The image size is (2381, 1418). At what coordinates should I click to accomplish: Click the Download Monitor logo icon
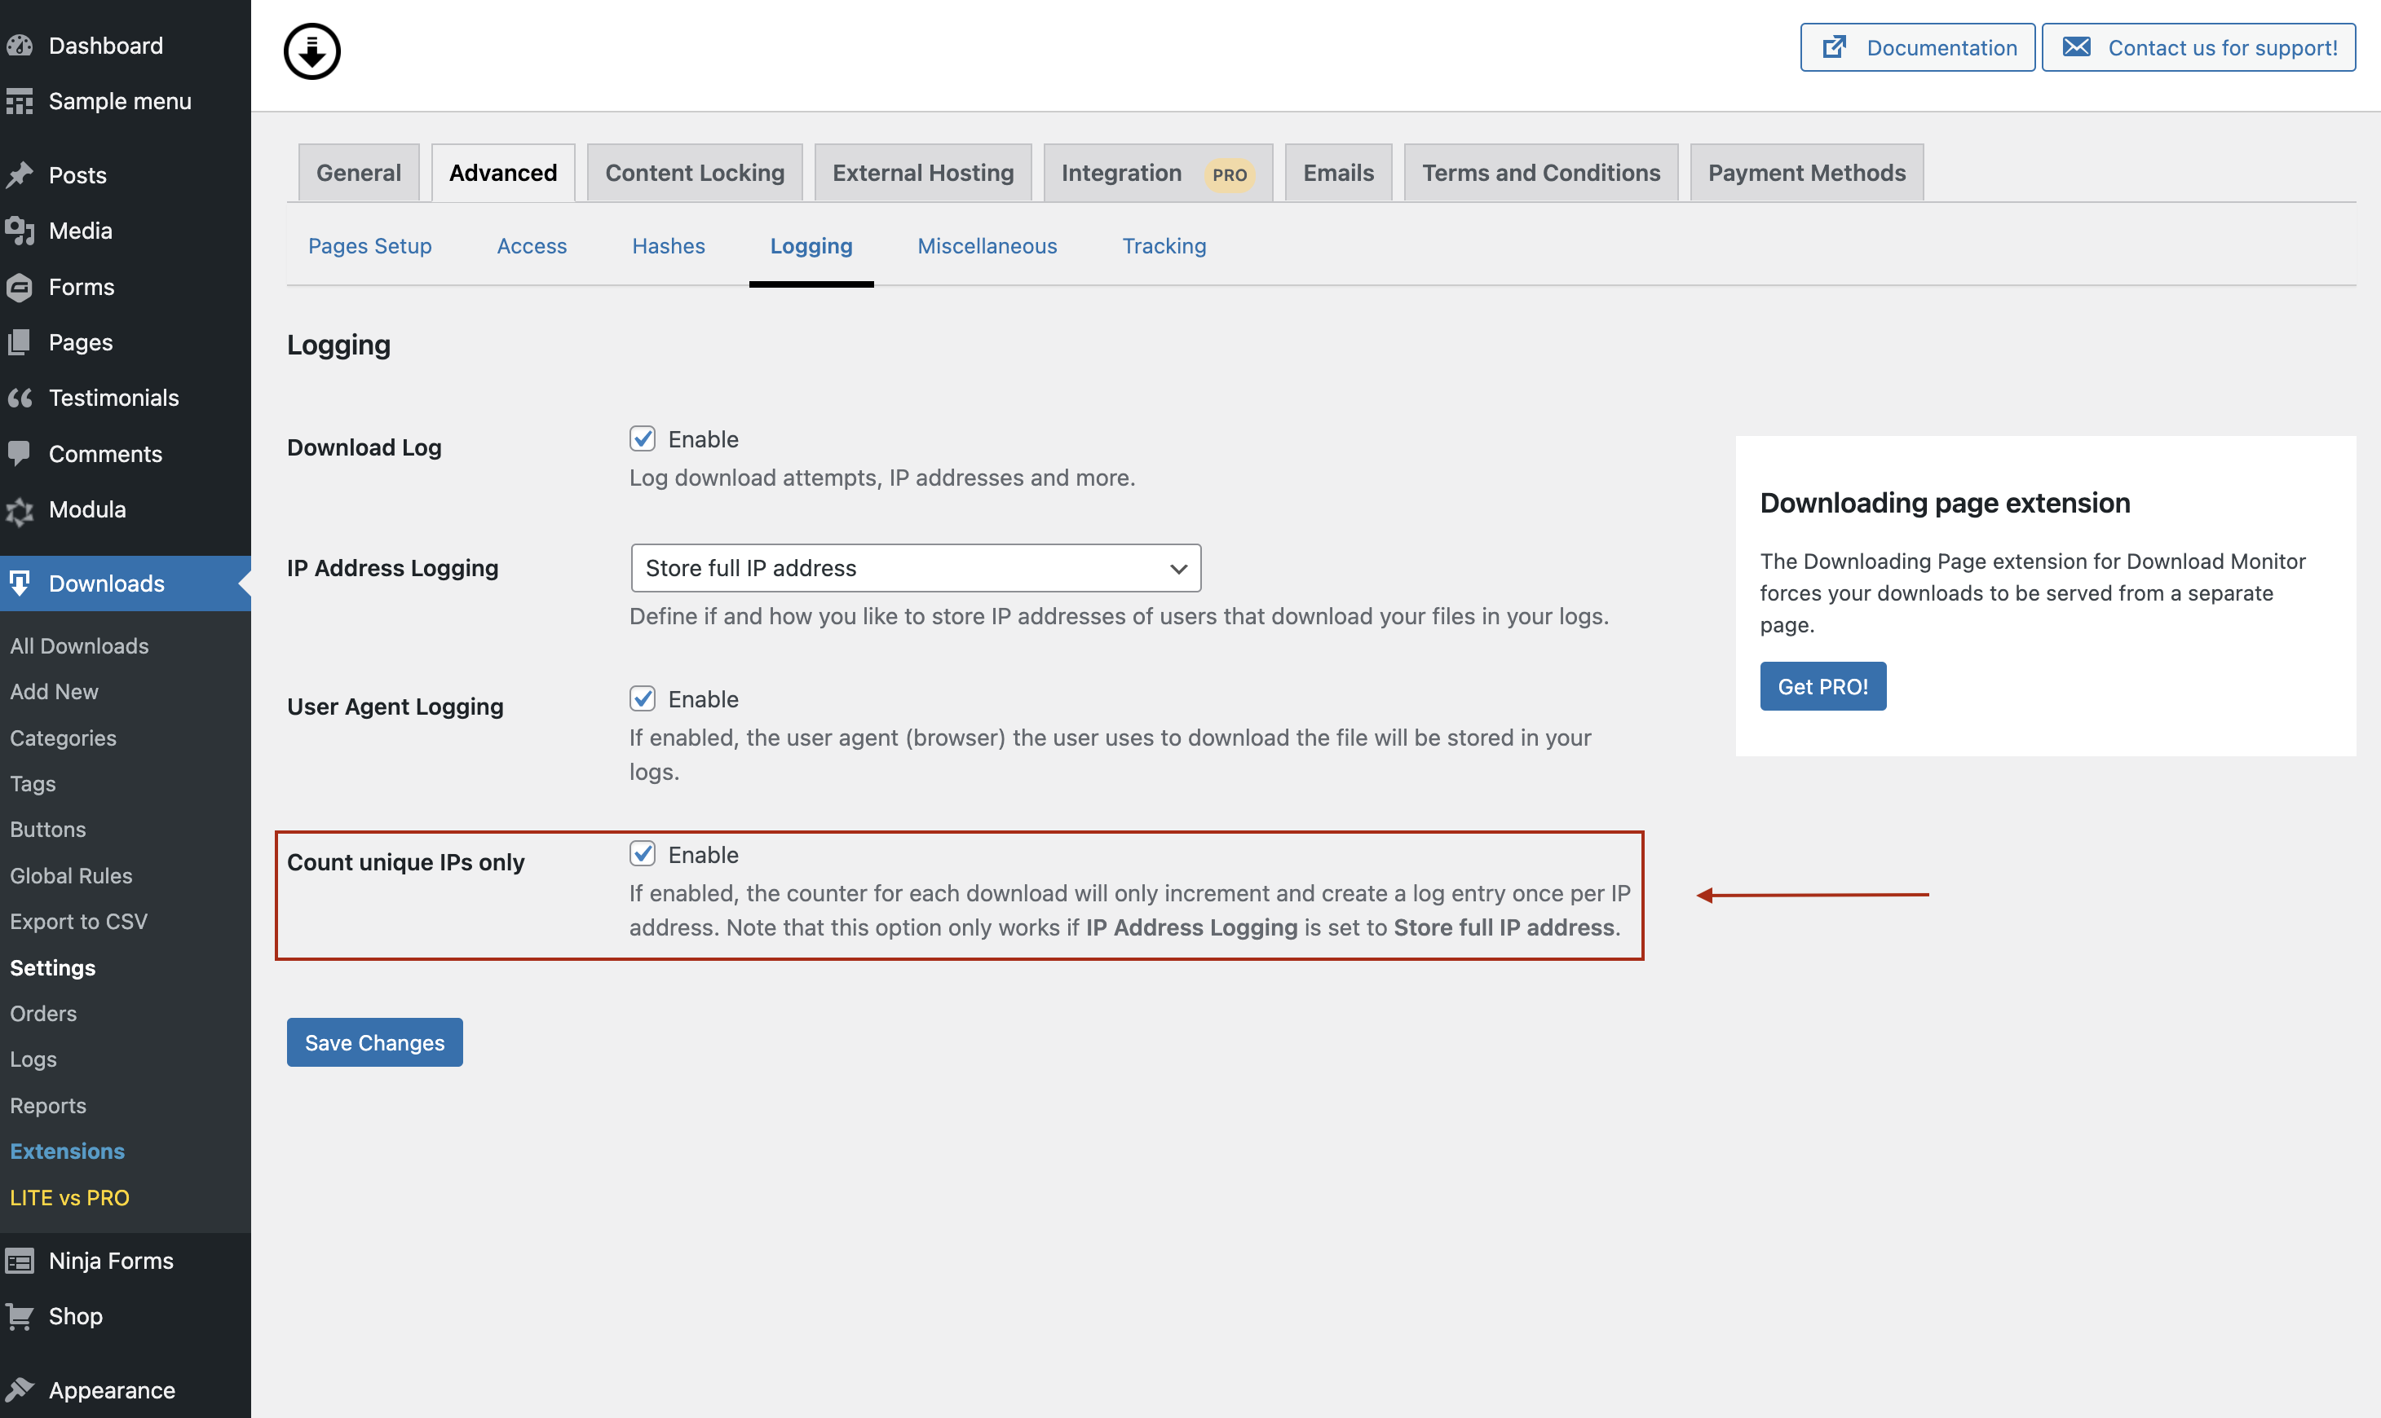pyautogui.click(x=311, y=51)
